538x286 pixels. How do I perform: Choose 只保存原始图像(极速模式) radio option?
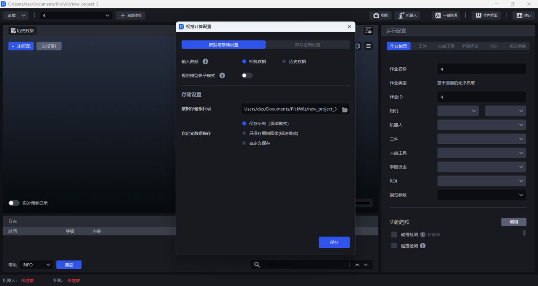244,133
